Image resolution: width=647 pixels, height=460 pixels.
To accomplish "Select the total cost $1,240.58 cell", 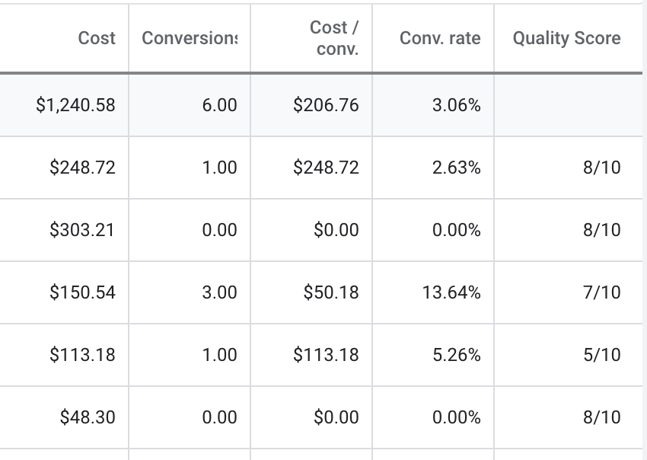I will [75, 105].
